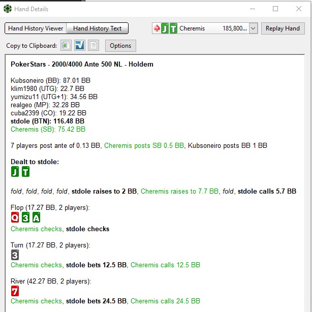Copy hand to clipboard in forum format icon
Screen dimensions: 312x312
tap(80, 45)
